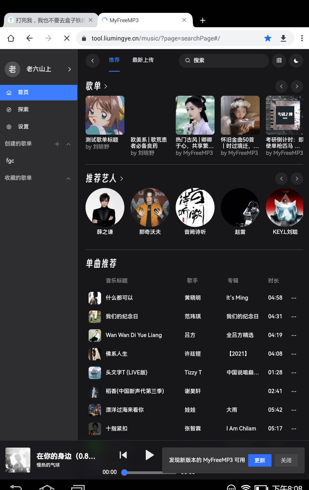This screenshot has height=490, width=309.
Task: Collapse the 收藏的歌单 section
Action: click(68, 178)
